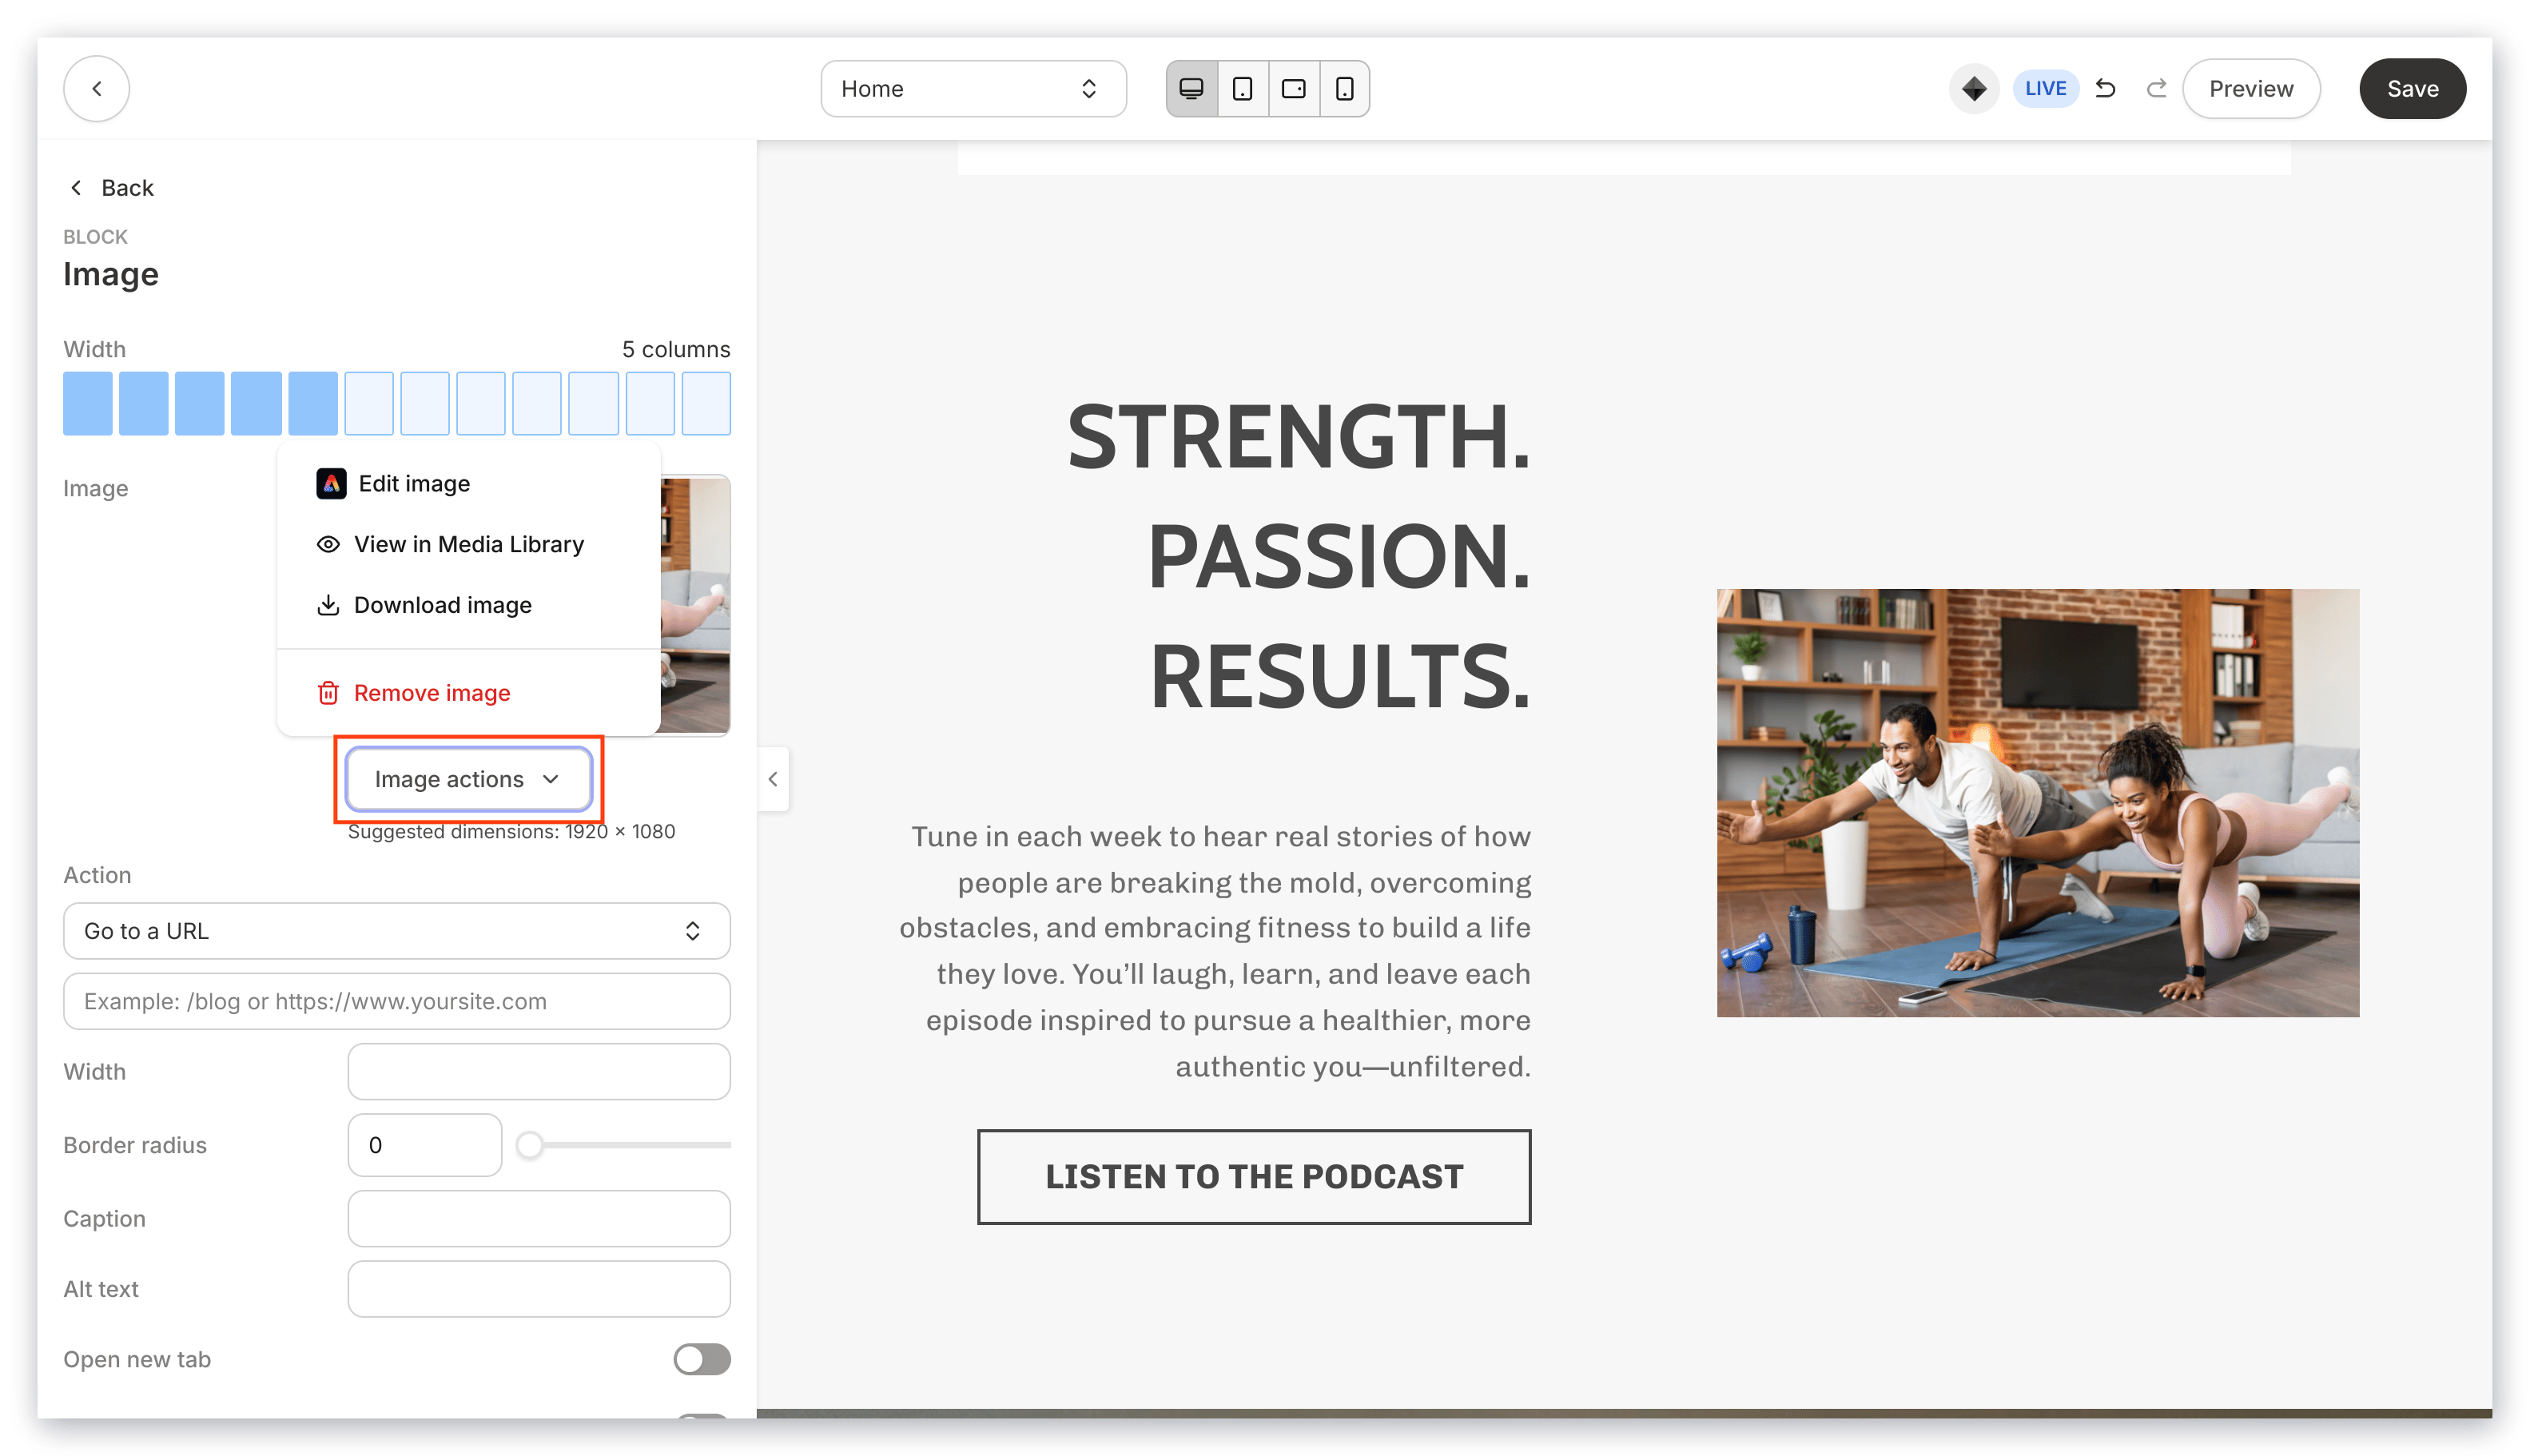The image size is (2530, 1456).
Task: Click the image thumbnail in the sidebar
Action: 695,604
